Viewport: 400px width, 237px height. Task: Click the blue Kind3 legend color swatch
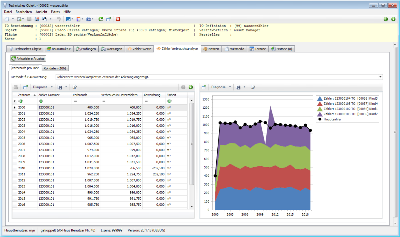click(320, 99)
